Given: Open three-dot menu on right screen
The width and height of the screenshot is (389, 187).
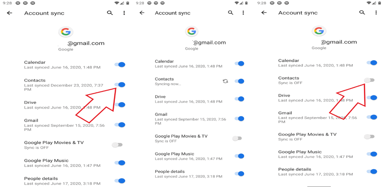Looking at the screenshot, I should point(376,13).
